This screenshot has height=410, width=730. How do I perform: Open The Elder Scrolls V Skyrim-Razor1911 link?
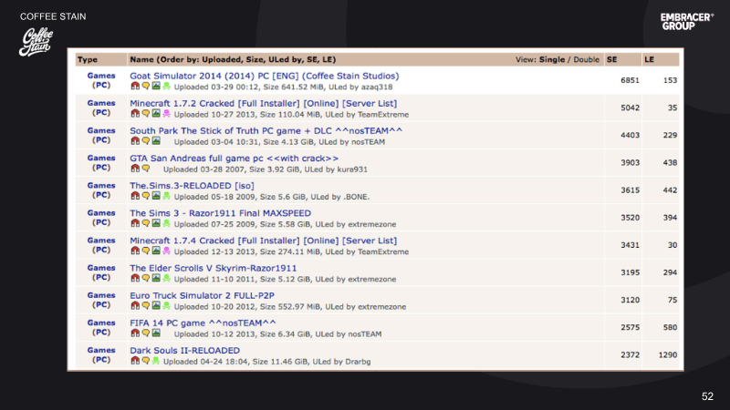coord(213,268)
